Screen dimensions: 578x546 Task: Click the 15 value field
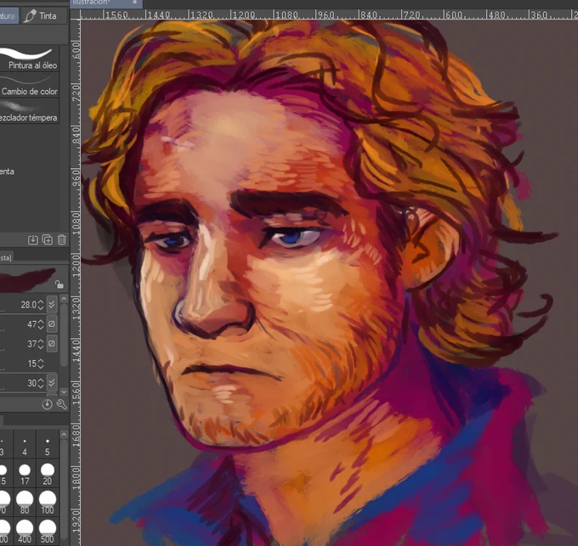tap(31, 363)
